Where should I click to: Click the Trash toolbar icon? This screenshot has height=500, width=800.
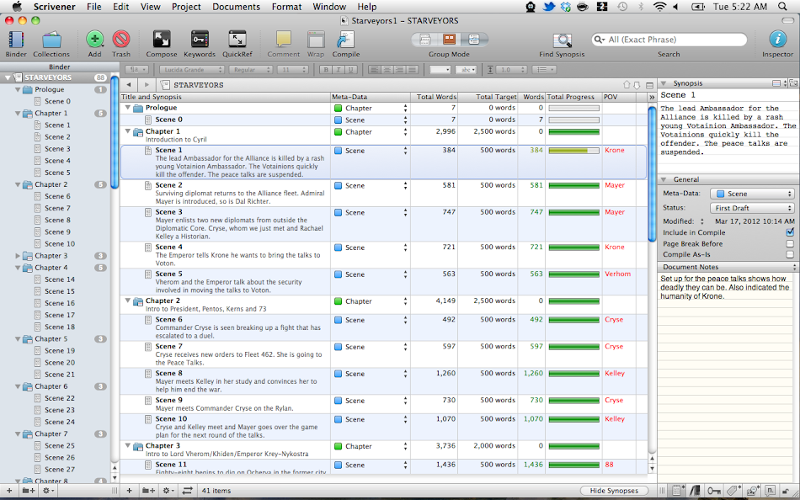click(121, 40)
